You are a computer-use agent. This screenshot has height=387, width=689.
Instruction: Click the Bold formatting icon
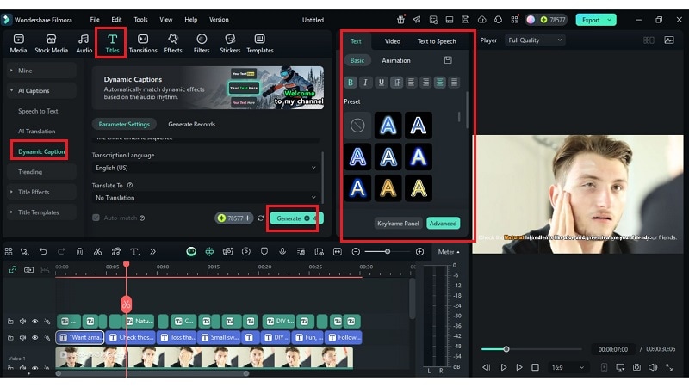coord(351,82)
